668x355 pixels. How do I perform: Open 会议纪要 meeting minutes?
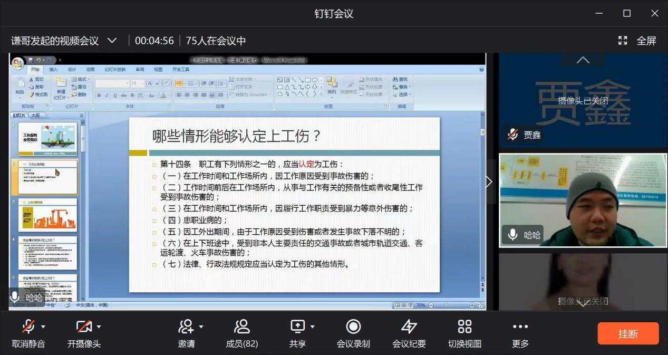[x=410, y=332]
